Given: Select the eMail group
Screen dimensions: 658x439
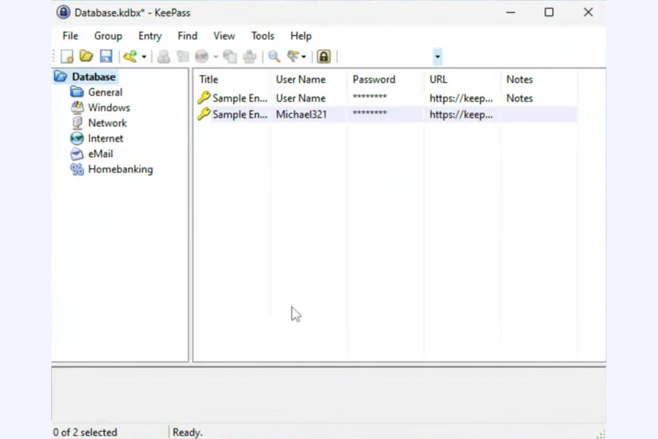Looking at the screenshot, I should [x=100, y=154].
